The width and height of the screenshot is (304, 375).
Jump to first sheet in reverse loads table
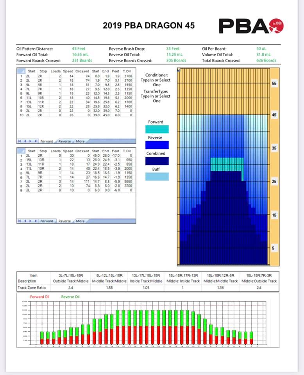[x=20, y=221]
